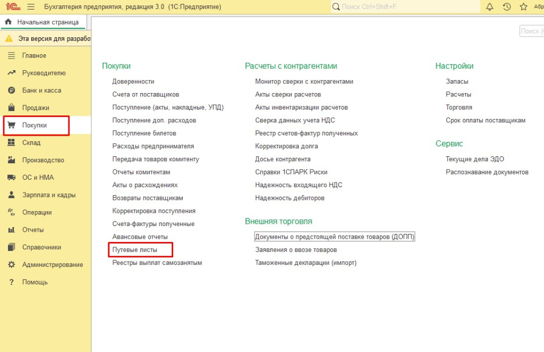Open Поступление (акты, накладные, УПД)
The width and height of the screenshot is (544, 352).
coord(168,107)
